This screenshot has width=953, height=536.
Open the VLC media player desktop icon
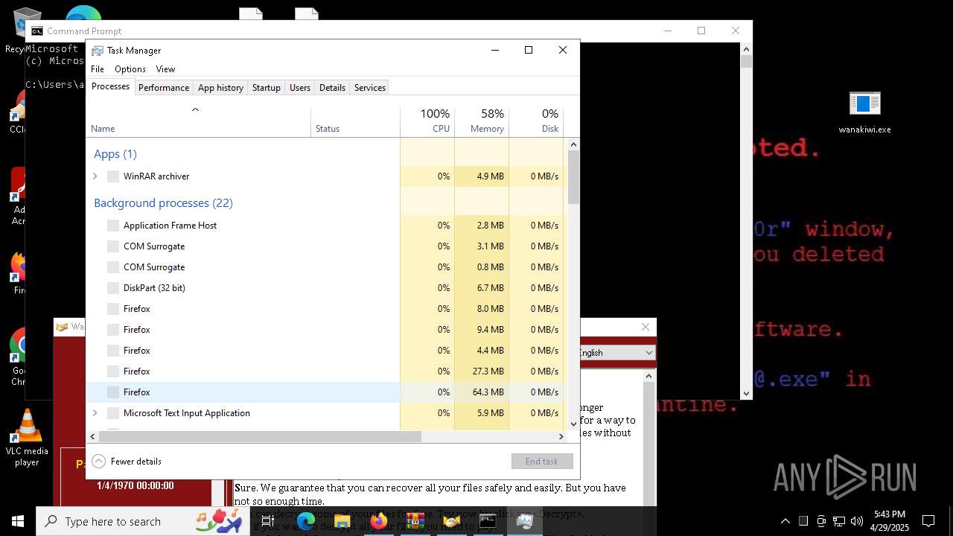click(x=27, y=439)
